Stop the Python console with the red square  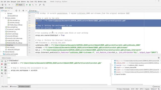[x=2, y=64]
